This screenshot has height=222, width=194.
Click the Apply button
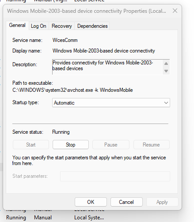click(x=162, y=202)
